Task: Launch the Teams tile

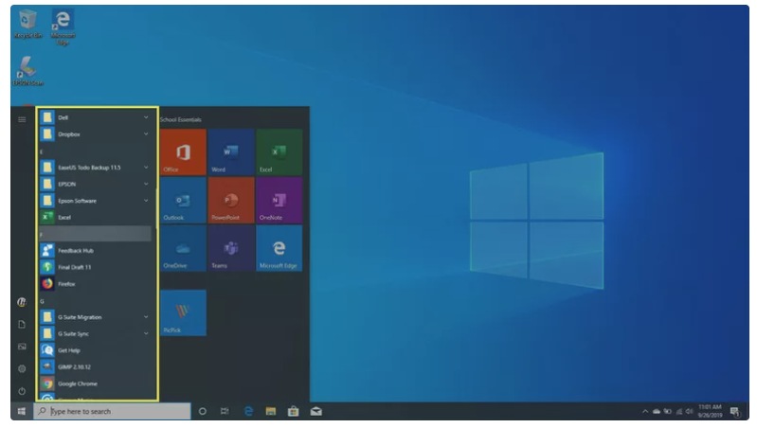Action: (x=228, y=248)
